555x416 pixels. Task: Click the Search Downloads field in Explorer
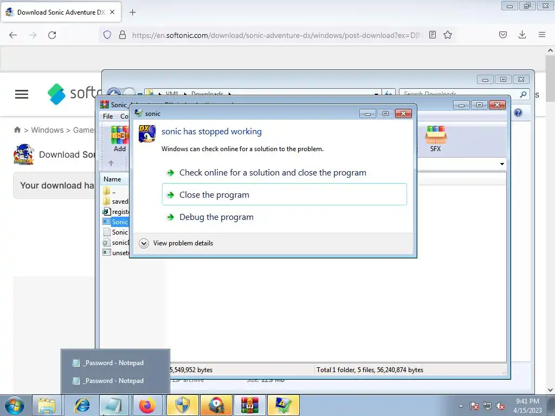click(x=459, y=94)
